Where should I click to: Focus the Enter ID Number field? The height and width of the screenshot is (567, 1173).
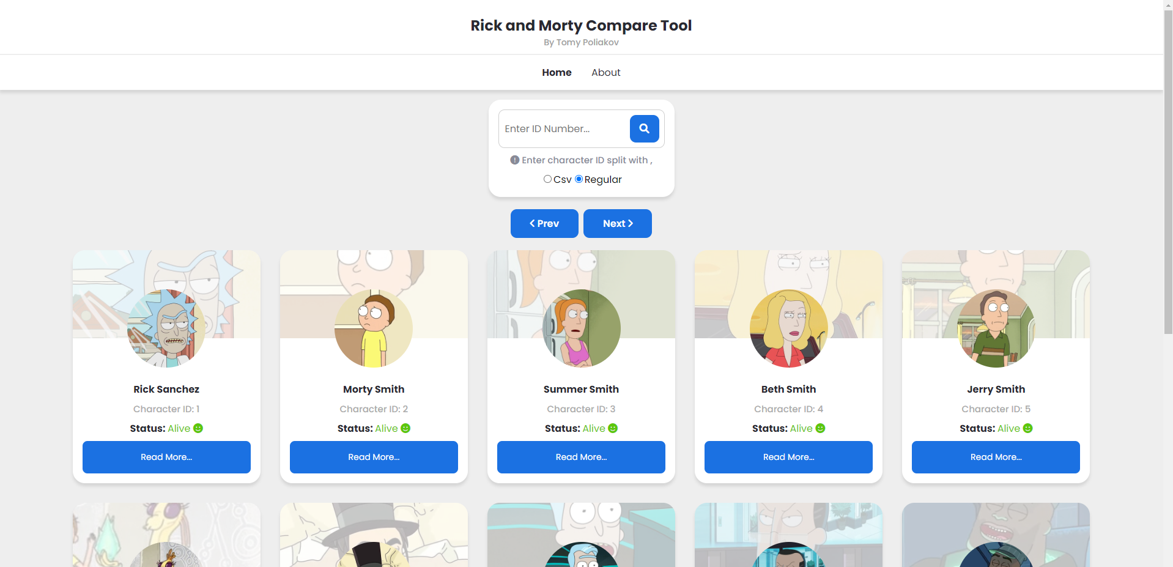pyautogui.click(x=564, y=128)
